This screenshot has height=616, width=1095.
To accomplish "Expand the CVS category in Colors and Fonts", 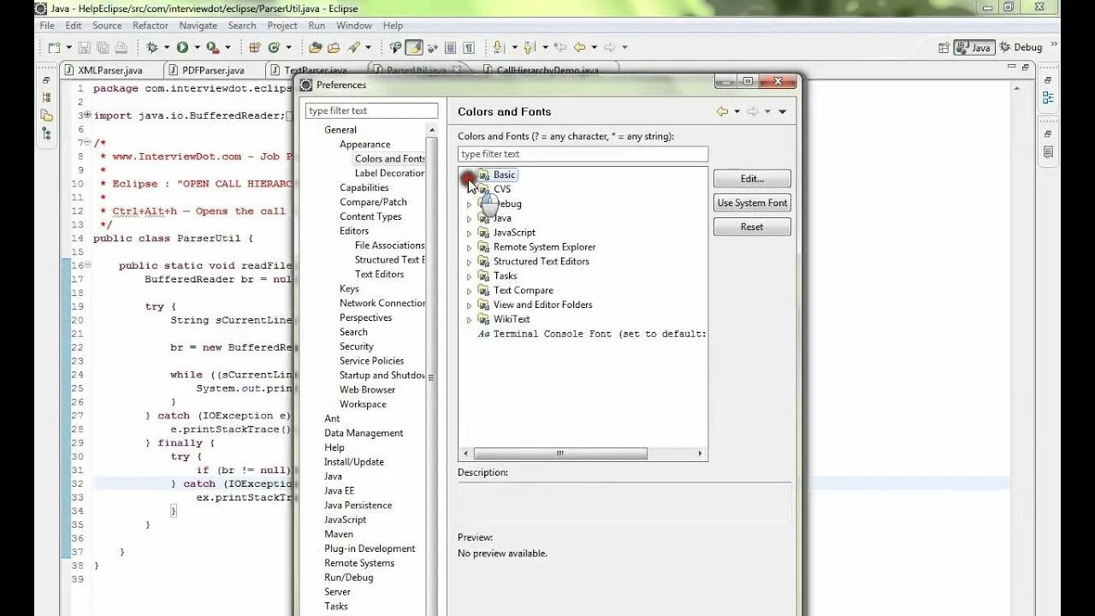I will point(469,190).
